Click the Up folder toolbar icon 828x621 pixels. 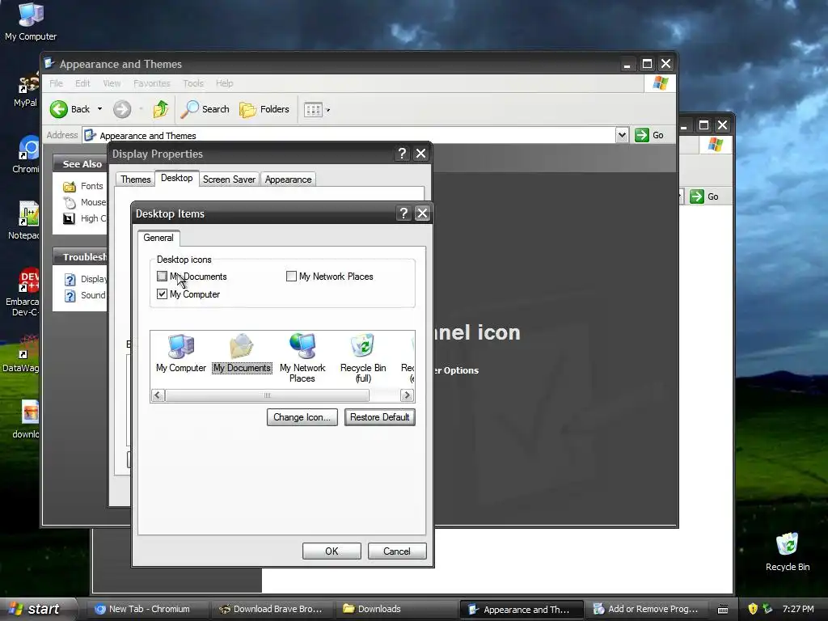point(161,109)
